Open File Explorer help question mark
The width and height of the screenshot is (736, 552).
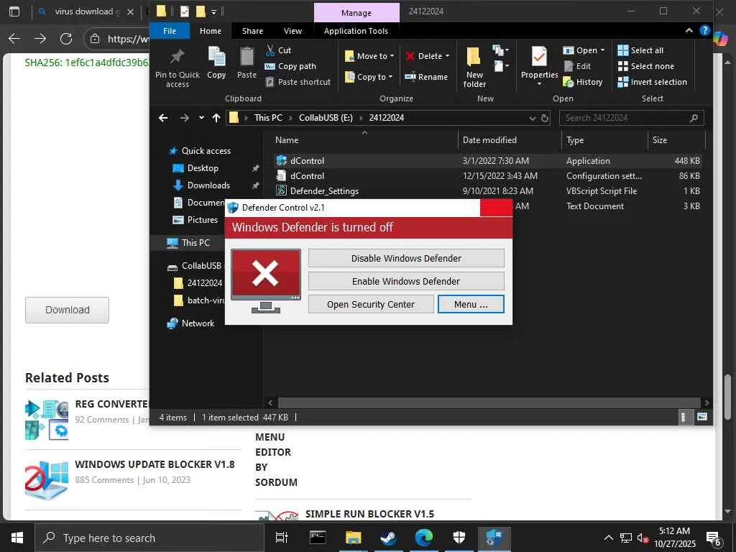[x=704, y=30]
